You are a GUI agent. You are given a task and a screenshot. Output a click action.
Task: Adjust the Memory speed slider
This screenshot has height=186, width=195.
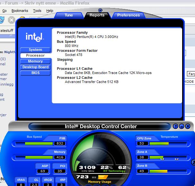(x=34, y=157)
